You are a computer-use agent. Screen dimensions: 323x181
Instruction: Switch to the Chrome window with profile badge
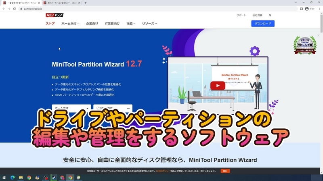coord(62,178)
